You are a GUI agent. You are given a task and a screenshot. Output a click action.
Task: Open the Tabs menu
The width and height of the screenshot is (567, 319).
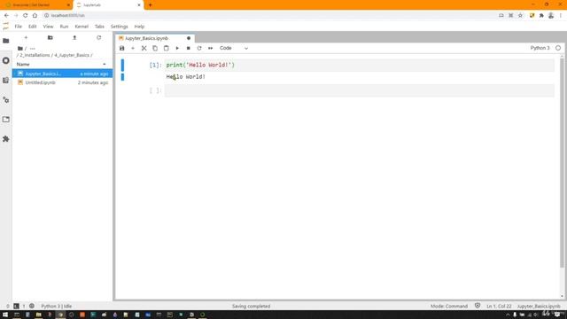pyautogui.click(x=99, y=27)
